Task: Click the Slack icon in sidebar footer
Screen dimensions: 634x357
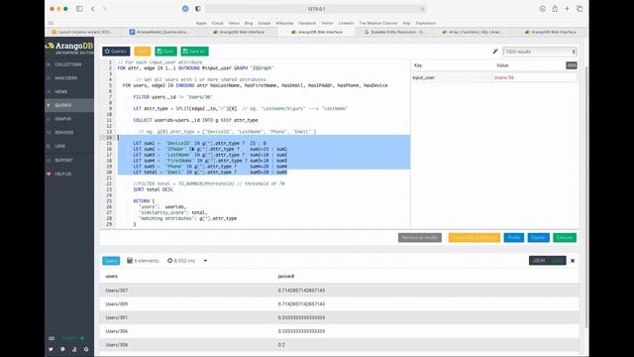Action: (62, 349)
